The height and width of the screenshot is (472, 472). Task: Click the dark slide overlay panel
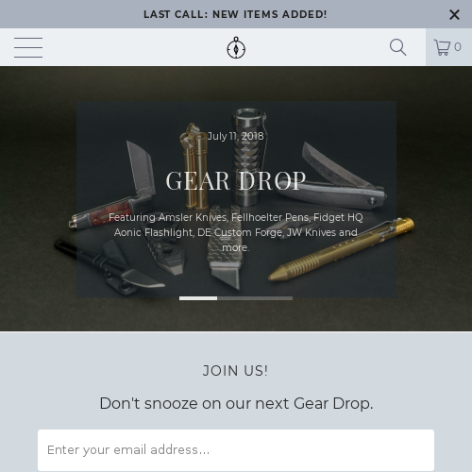[236, 199]
